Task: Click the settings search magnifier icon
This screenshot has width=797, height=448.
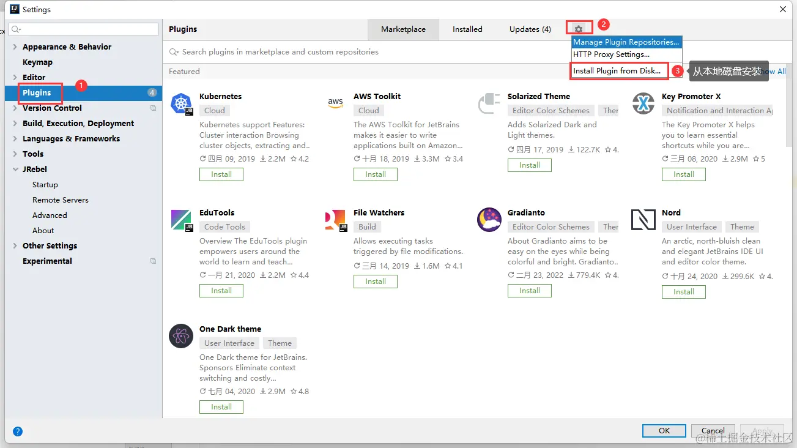Action: [x=17, y=29]
